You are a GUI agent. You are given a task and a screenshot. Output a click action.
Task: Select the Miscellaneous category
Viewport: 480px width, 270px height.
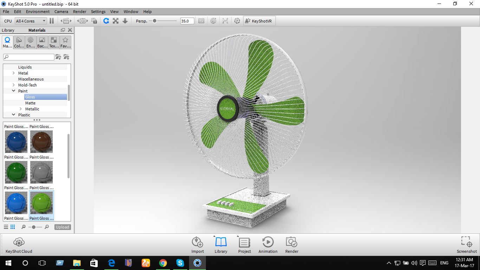31,79
